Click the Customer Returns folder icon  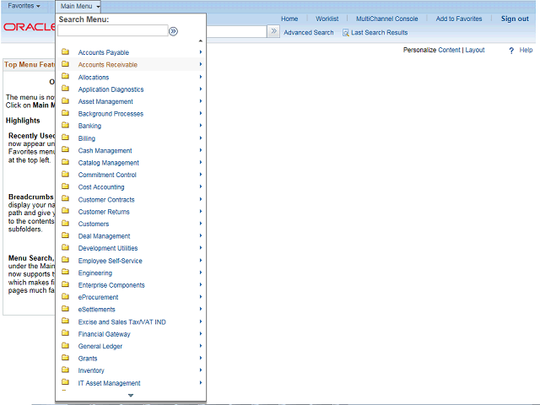pyautogui.click(x=65, y=211)
